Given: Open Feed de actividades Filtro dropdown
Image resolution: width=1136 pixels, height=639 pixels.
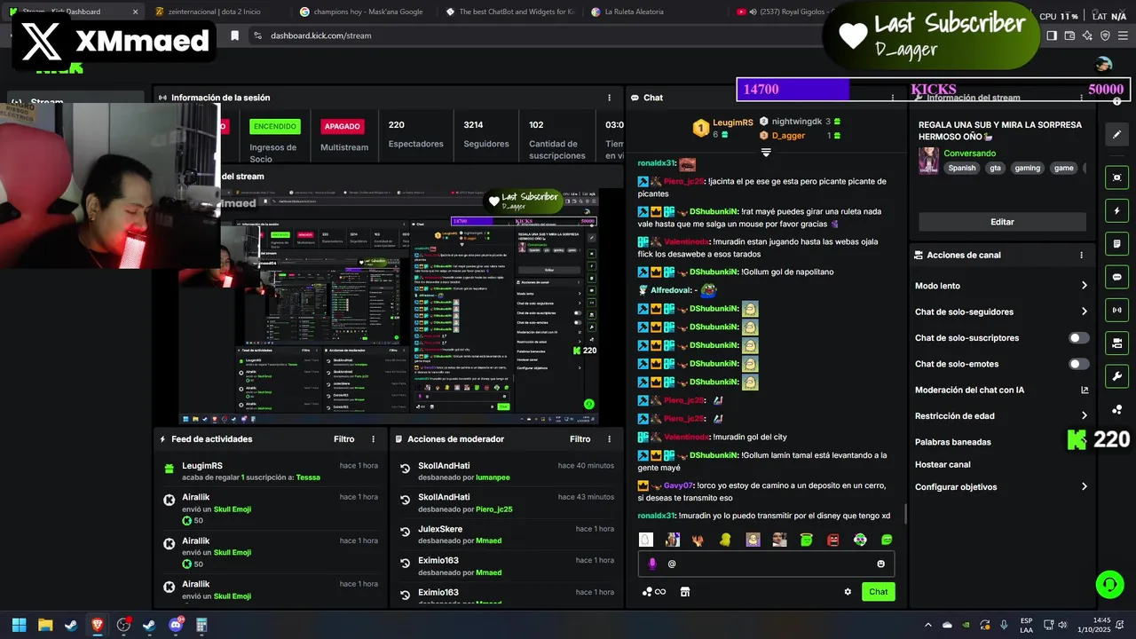Looking at the screenshot, I should click(x=343, y=439).
